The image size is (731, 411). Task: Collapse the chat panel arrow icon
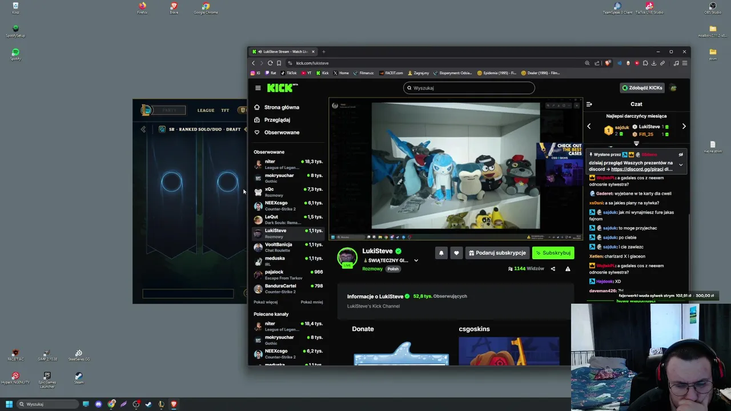[x=589, y=104]
